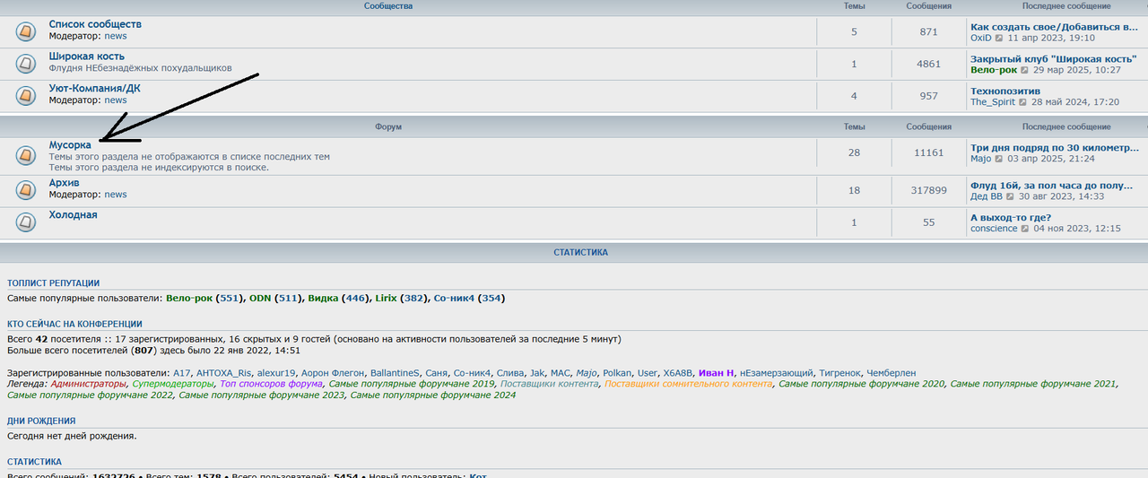Screen dimensions: 1148x478
Task: Open Lirix in reputation toplist
Action: coord(387,298)
